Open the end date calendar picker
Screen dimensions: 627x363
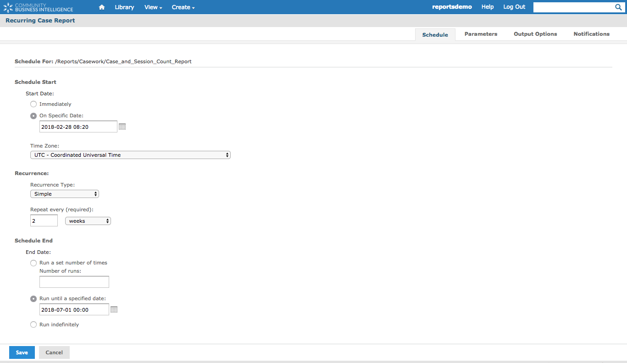click(114, 310)
